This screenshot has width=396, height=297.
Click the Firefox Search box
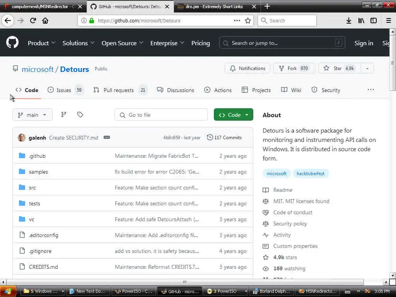coord(287,20)
